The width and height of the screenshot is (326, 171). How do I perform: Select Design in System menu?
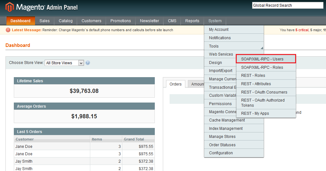tap(220, 63)
